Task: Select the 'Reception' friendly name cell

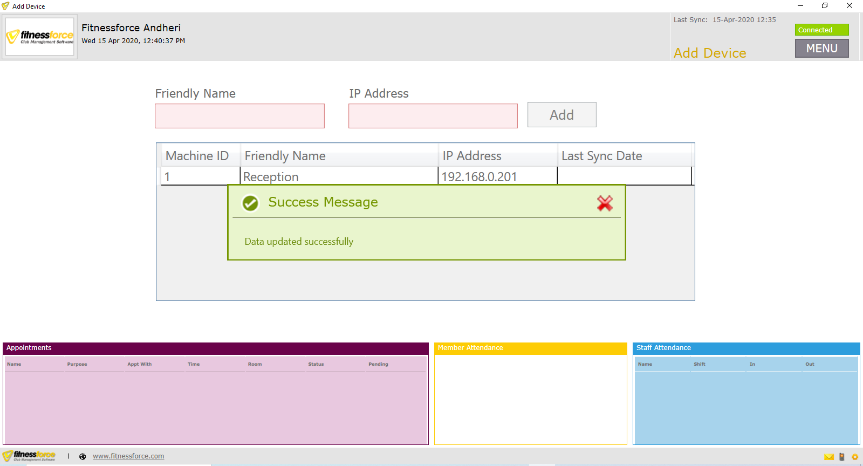Action: (339, 176)
